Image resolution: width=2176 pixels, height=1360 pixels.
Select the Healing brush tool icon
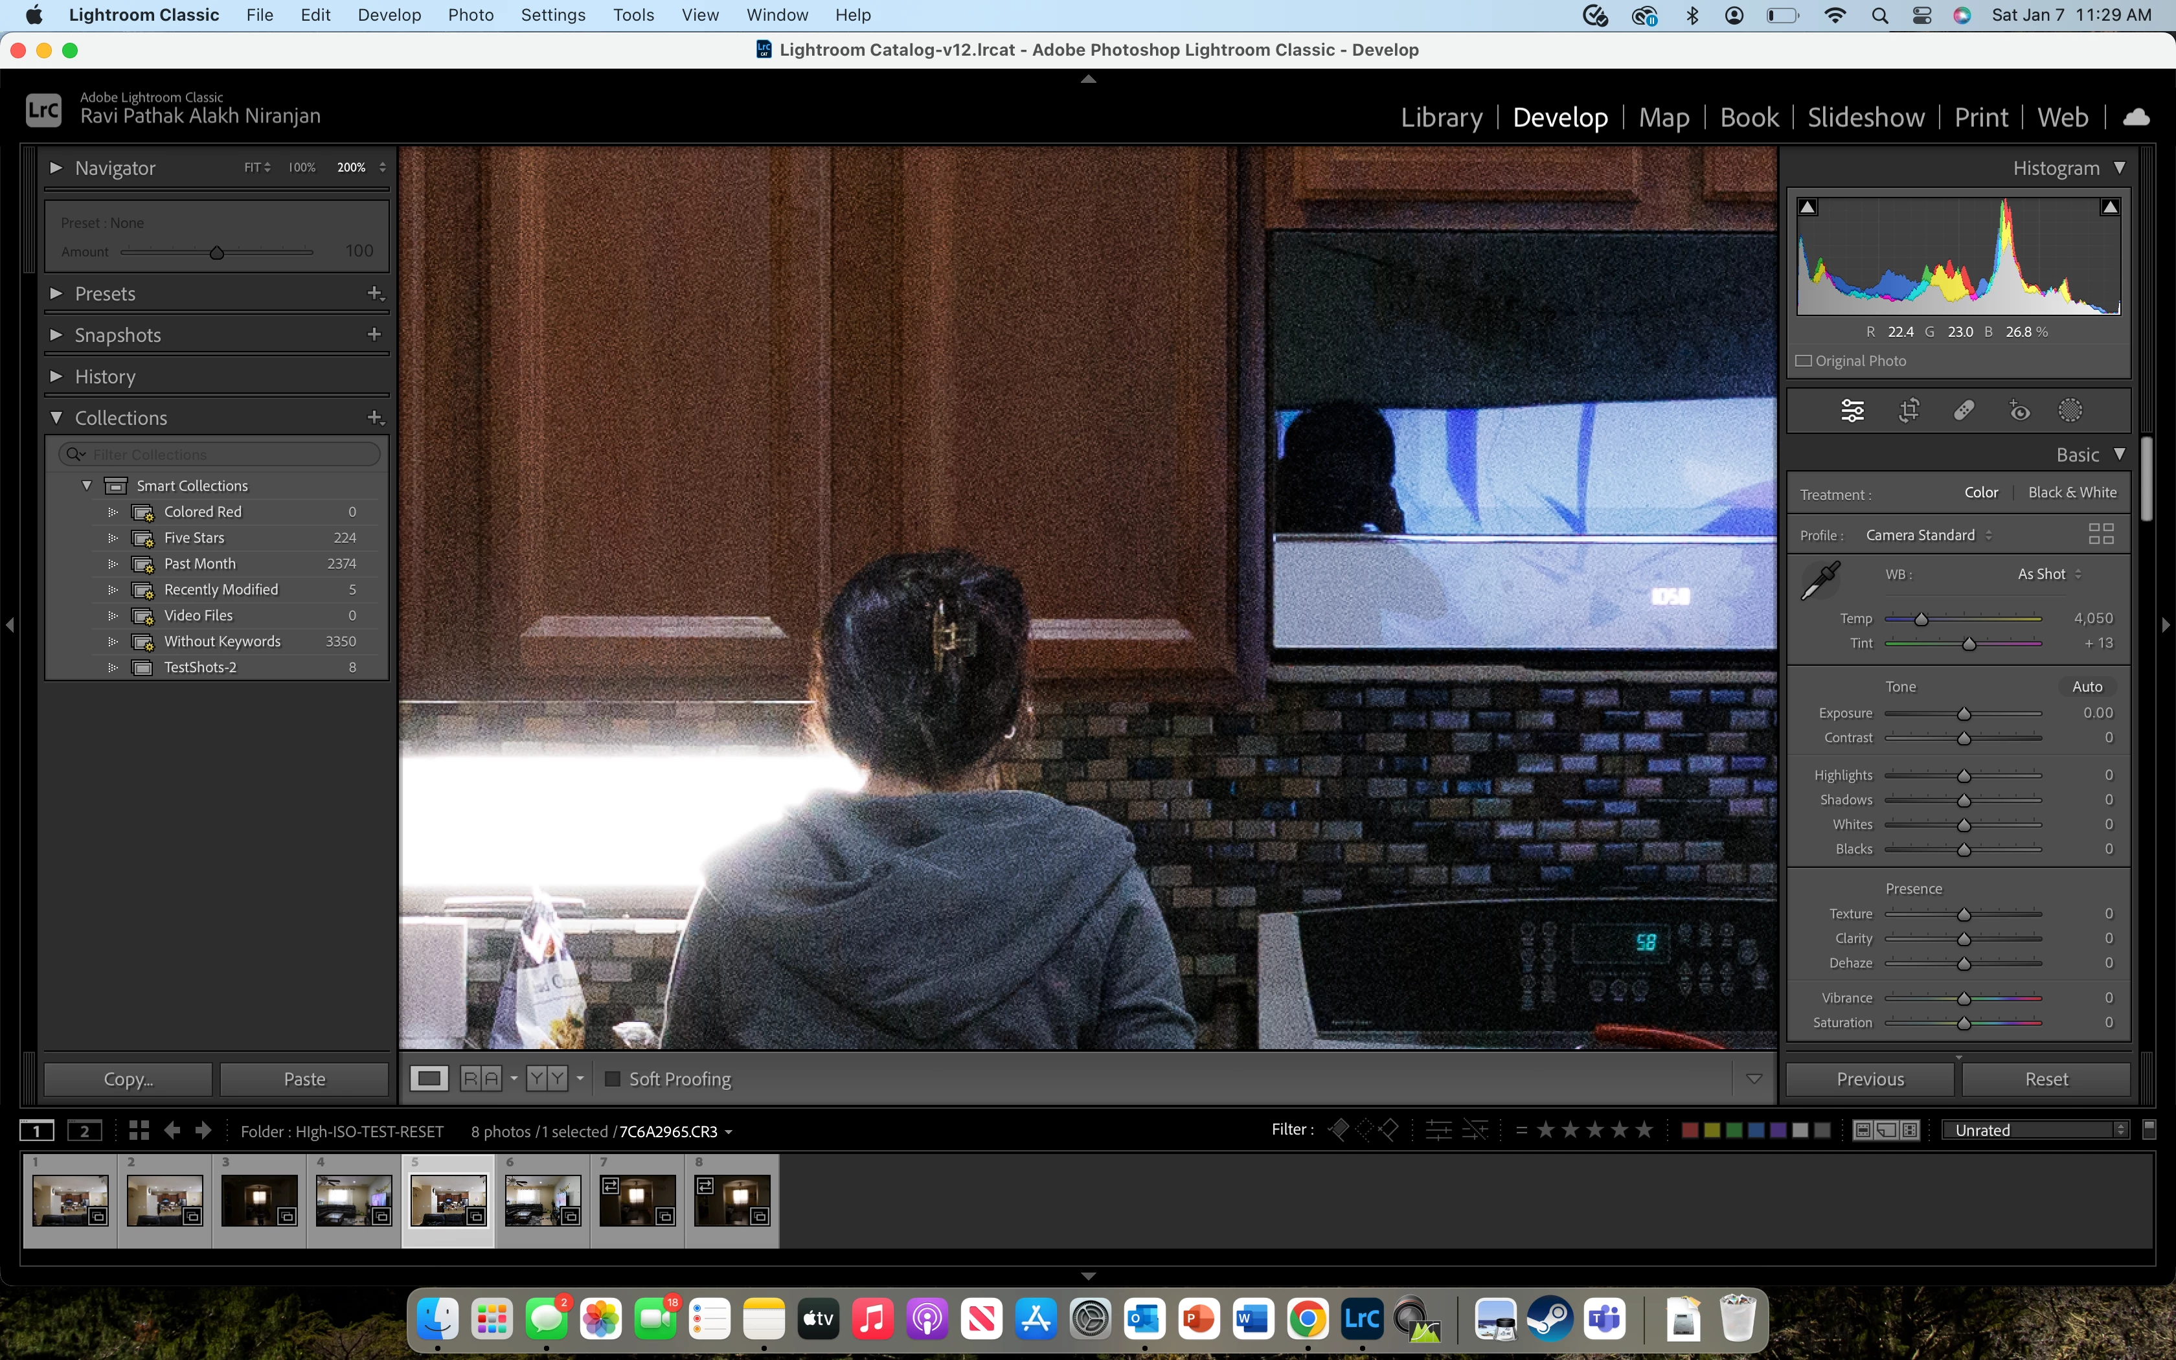click(x=1964, y=411)
